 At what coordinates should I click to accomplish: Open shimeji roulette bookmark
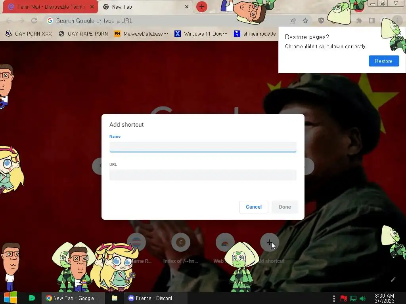tap(255, 34)
